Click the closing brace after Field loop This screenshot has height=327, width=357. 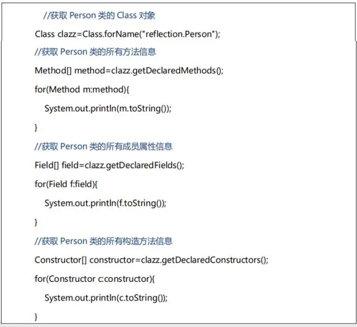[x=36, y=222]
